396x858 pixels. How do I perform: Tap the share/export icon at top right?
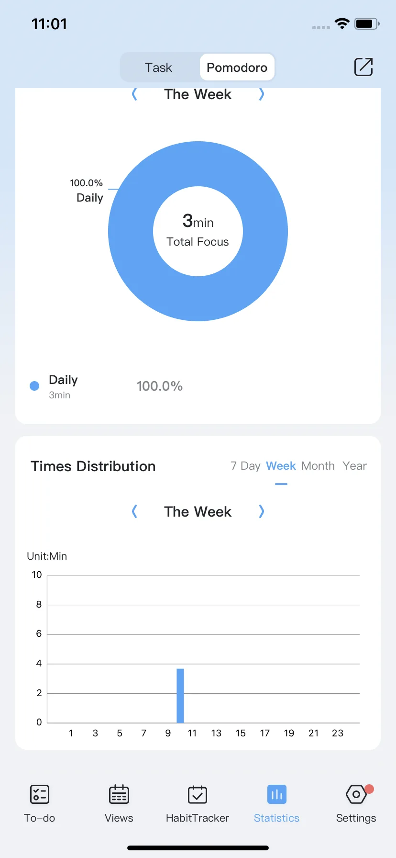pos(363,67)
